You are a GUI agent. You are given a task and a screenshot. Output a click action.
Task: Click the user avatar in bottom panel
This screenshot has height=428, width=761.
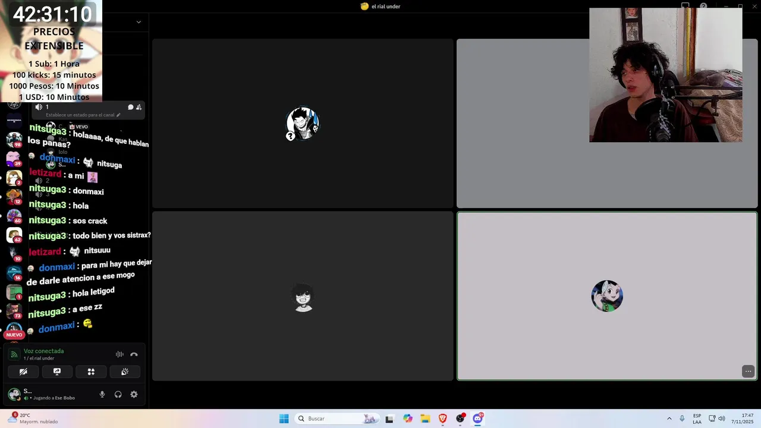coord(14,394)
